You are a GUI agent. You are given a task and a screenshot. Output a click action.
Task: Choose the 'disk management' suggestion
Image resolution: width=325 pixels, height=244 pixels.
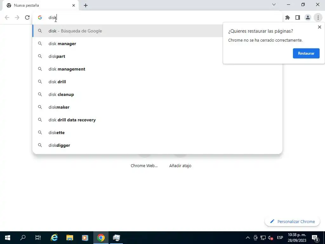pyautogui.click(x=157, y=69)
